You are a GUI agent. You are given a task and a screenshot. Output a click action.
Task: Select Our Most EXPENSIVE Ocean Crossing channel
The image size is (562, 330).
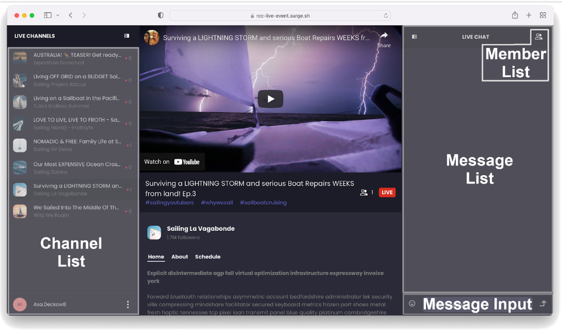pyautogui.click(x=73, y=168)
